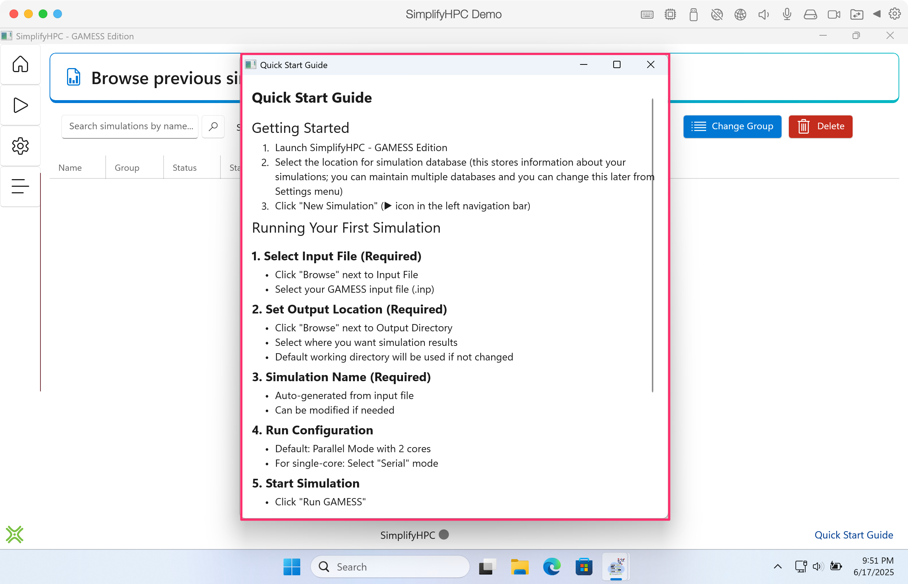
Task: Toggle the camera icon in VM toolbar
Action: pyautogui.click(x=834, y=15)
